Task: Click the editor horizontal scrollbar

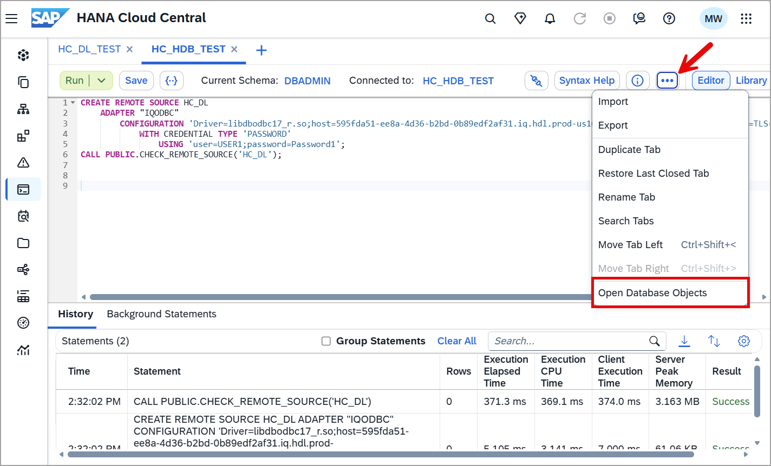Action: tap(341, 297)
